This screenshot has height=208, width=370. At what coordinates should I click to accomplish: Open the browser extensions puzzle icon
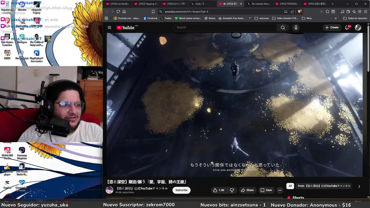[327, 12]
